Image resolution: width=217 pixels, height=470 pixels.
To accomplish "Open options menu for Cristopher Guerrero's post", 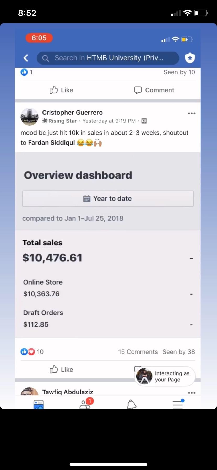I will tap(192, 113).
